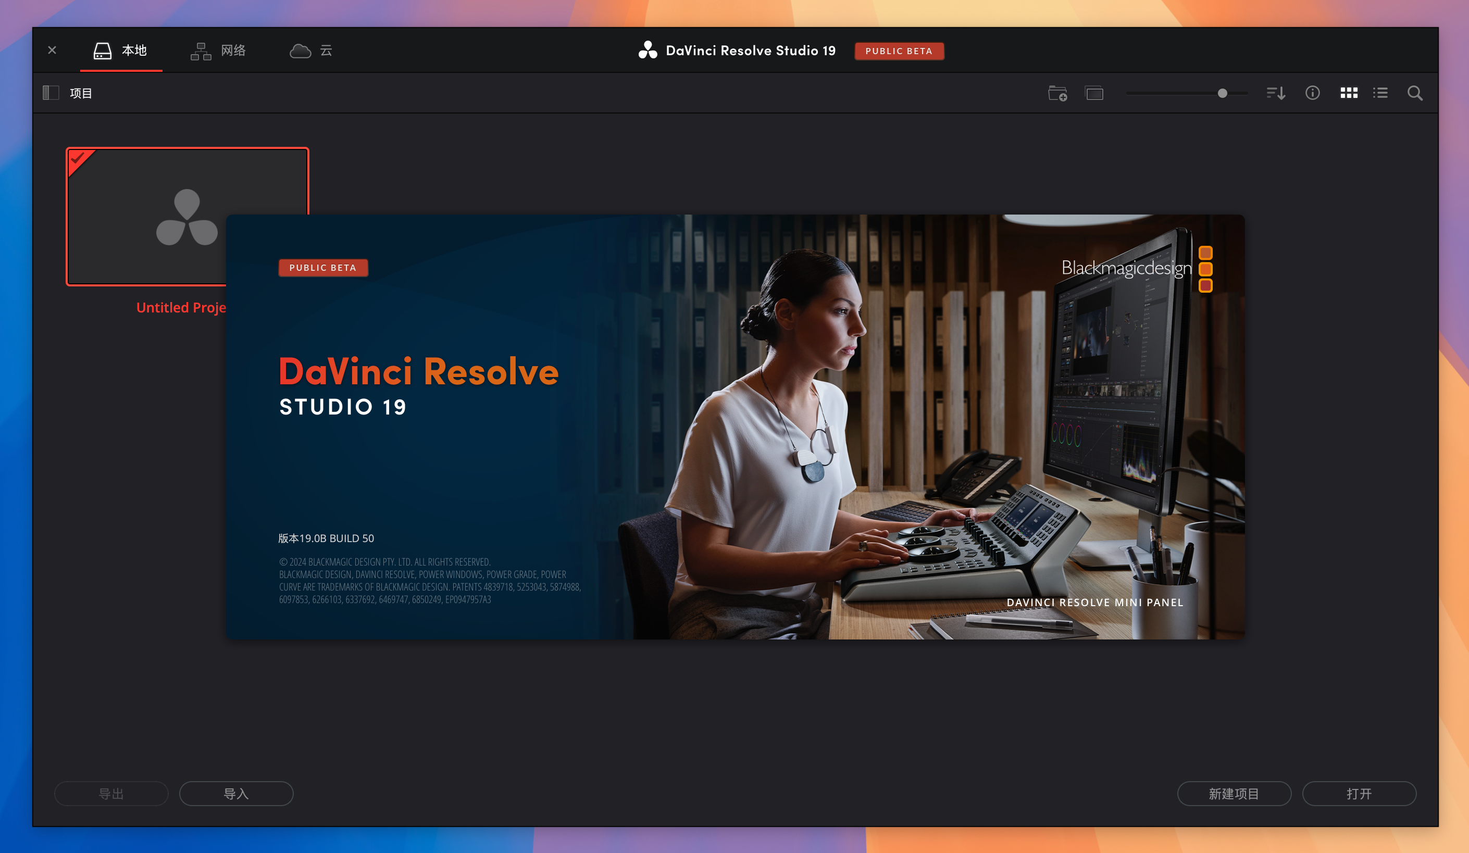
Task: Click the 新建项目 (New Project) button
Action: 1234,794
